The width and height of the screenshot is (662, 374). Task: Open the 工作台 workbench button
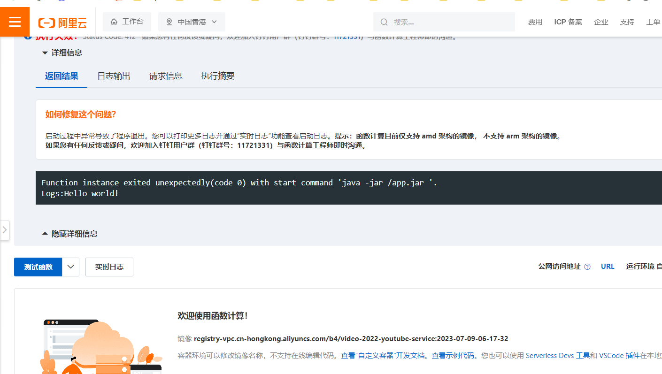(x=127, y=22)
